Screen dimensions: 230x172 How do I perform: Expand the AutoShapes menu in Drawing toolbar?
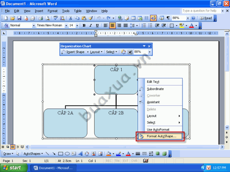pos(33,154)
